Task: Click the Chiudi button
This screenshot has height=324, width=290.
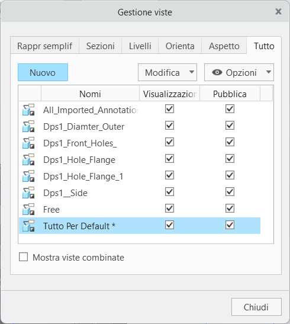Action: coord(256,307)
